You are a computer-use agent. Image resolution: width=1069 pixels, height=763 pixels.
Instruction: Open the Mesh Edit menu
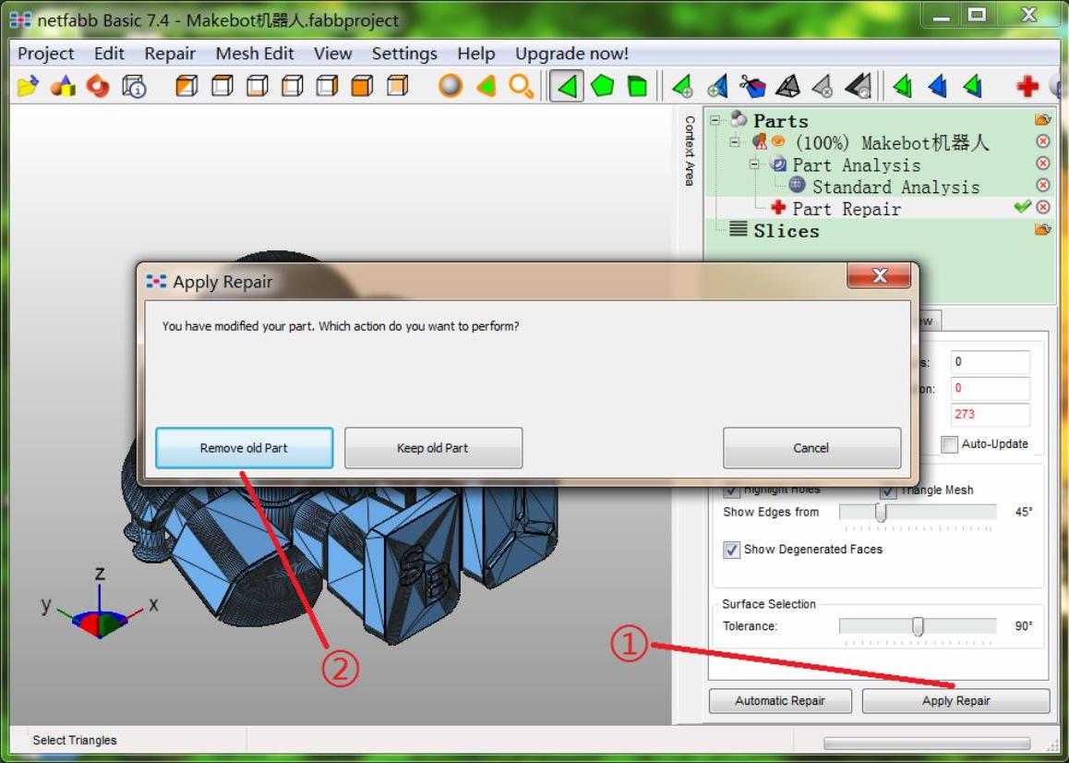(254, 54)
